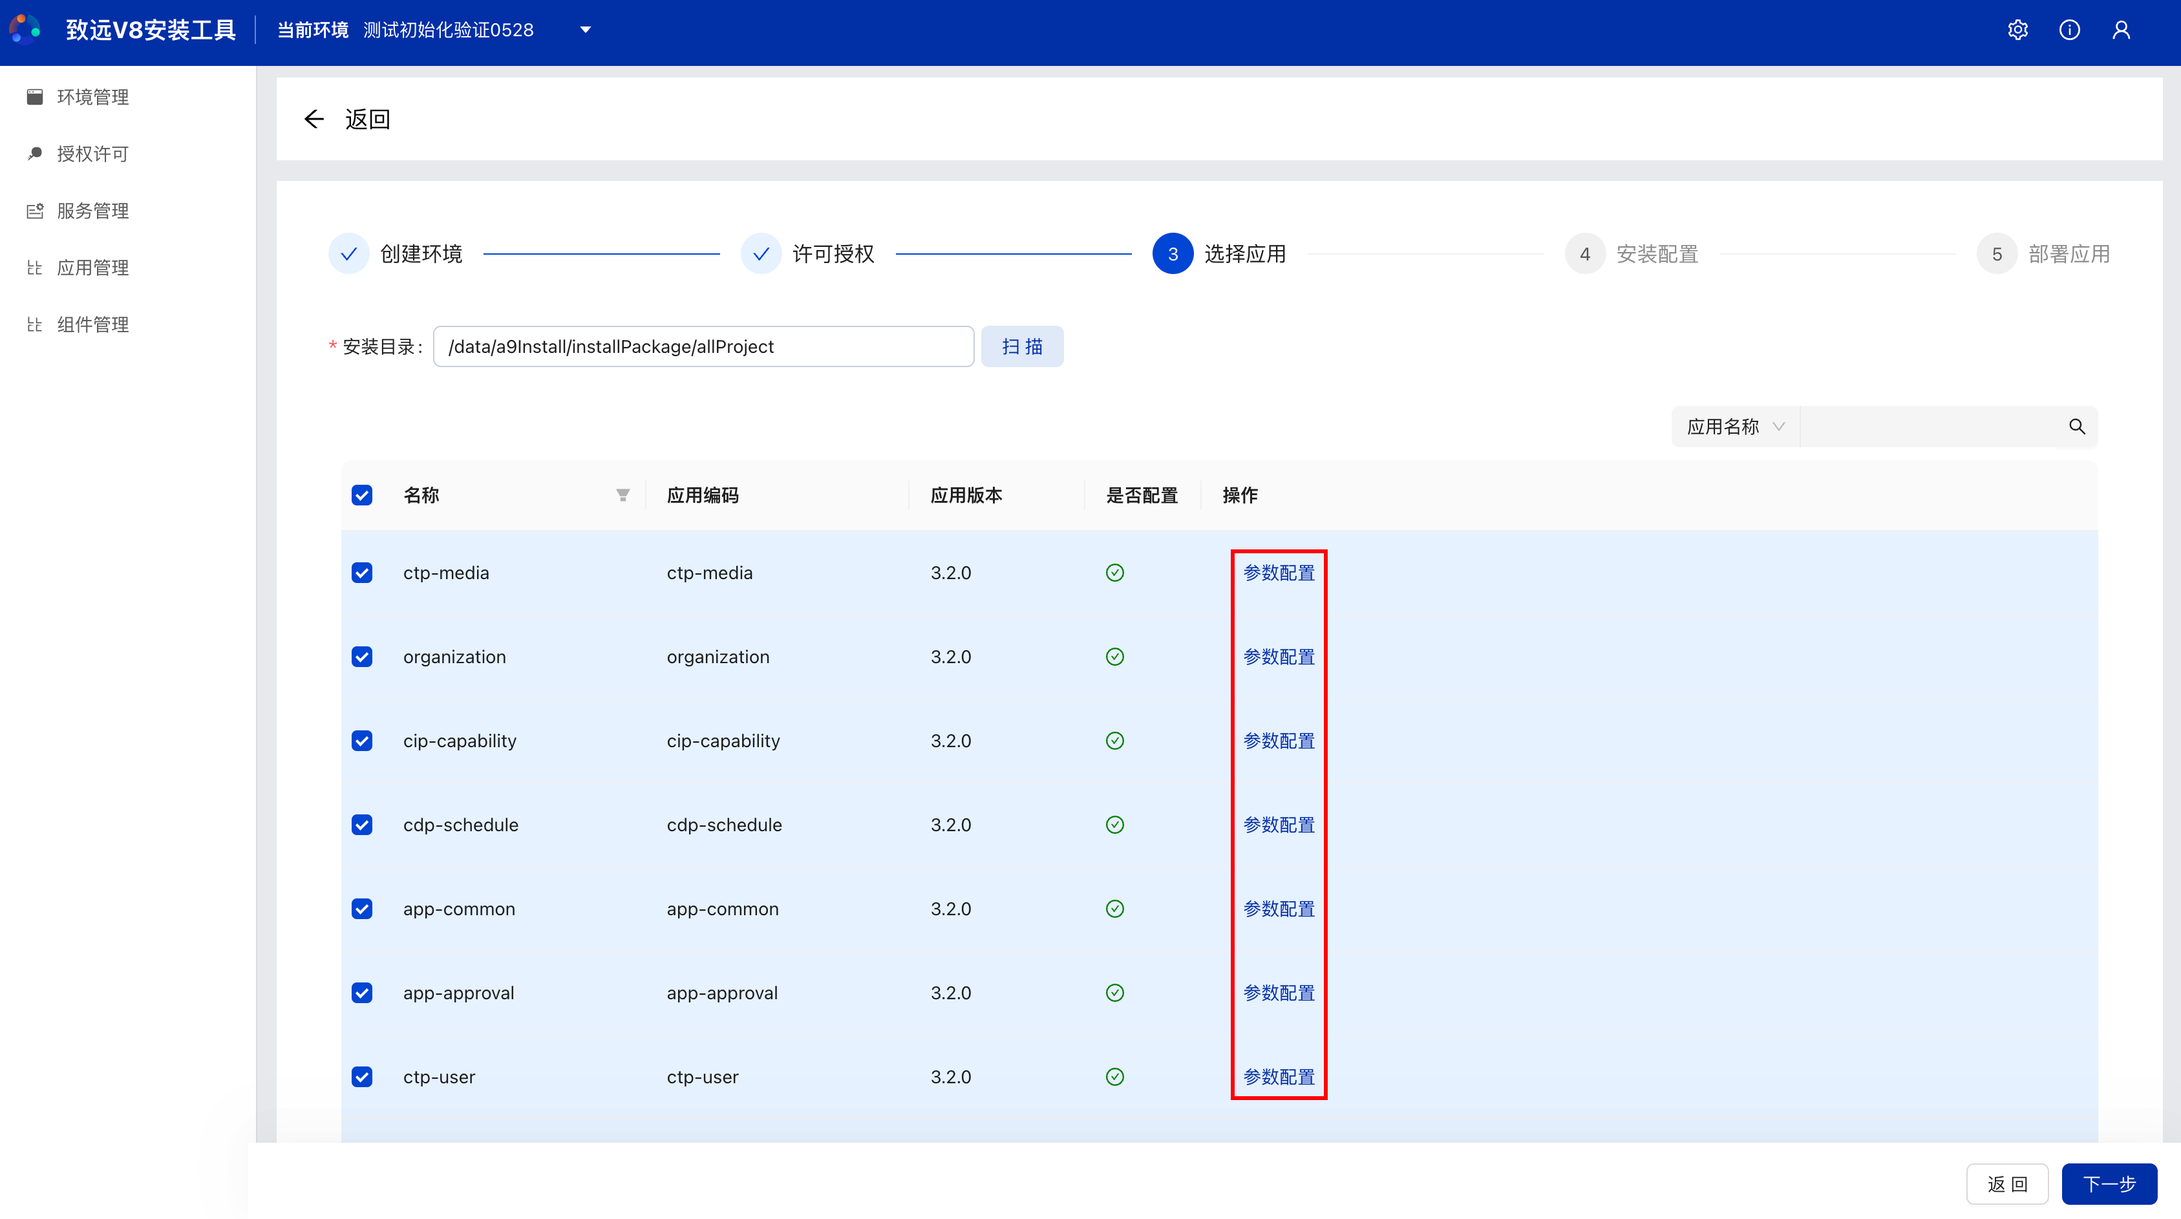Click the filter icon in 名称 column
The width and height of the screenshot is (2181, 1219).
(x=623, y=495)
